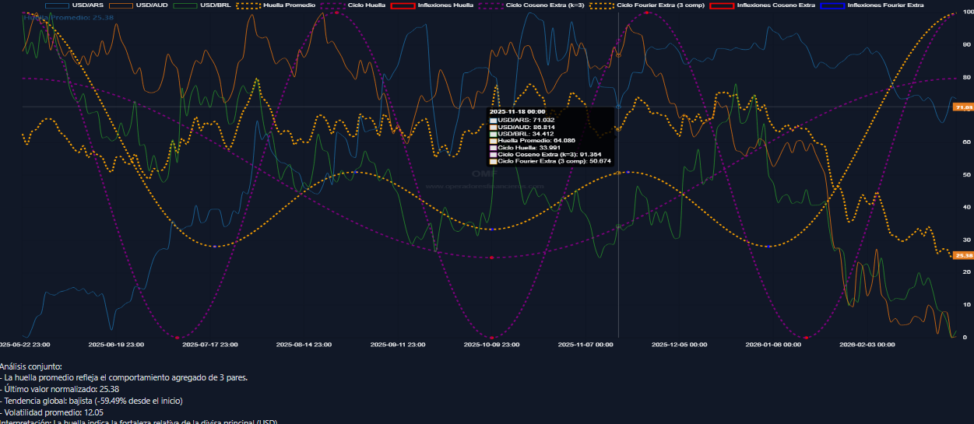Click the red inflection dot above 2026-01-06
Image resolution: width=974 pixels, height=424 pixels.
[806, 337]
